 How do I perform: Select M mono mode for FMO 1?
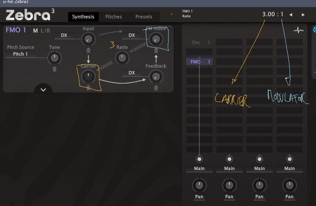tap(35, 31)
